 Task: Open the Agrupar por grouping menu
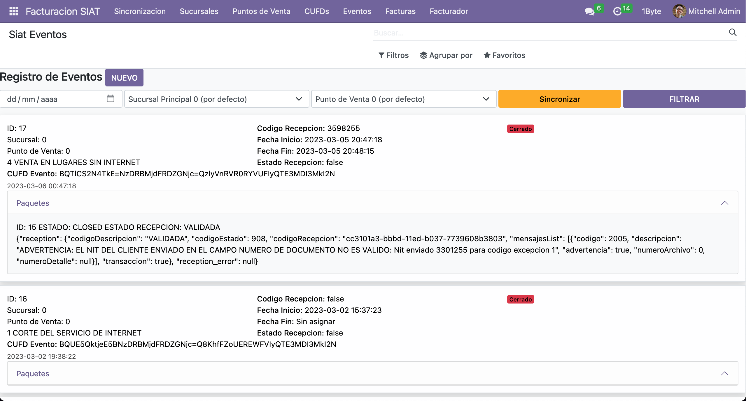click(446, 55)
